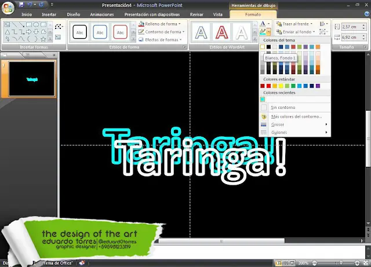Select the white Blanco Fondo 1 swatch
Image resolution: width=371 pixels, height=267 pixels.
coord(263,47)
